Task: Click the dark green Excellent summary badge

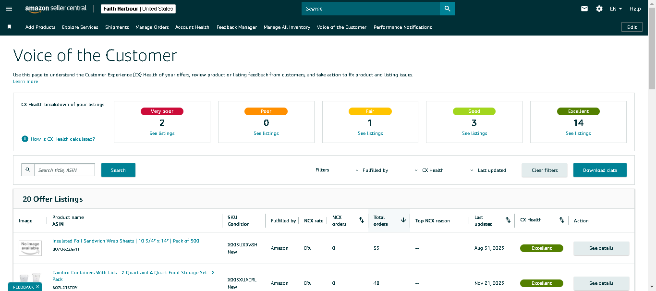Action: pyautogui.click(x=578, y=111)
